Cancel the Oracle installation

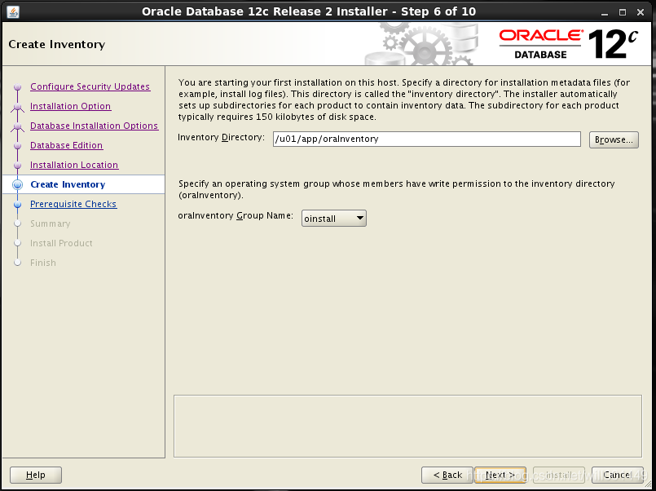617,475
